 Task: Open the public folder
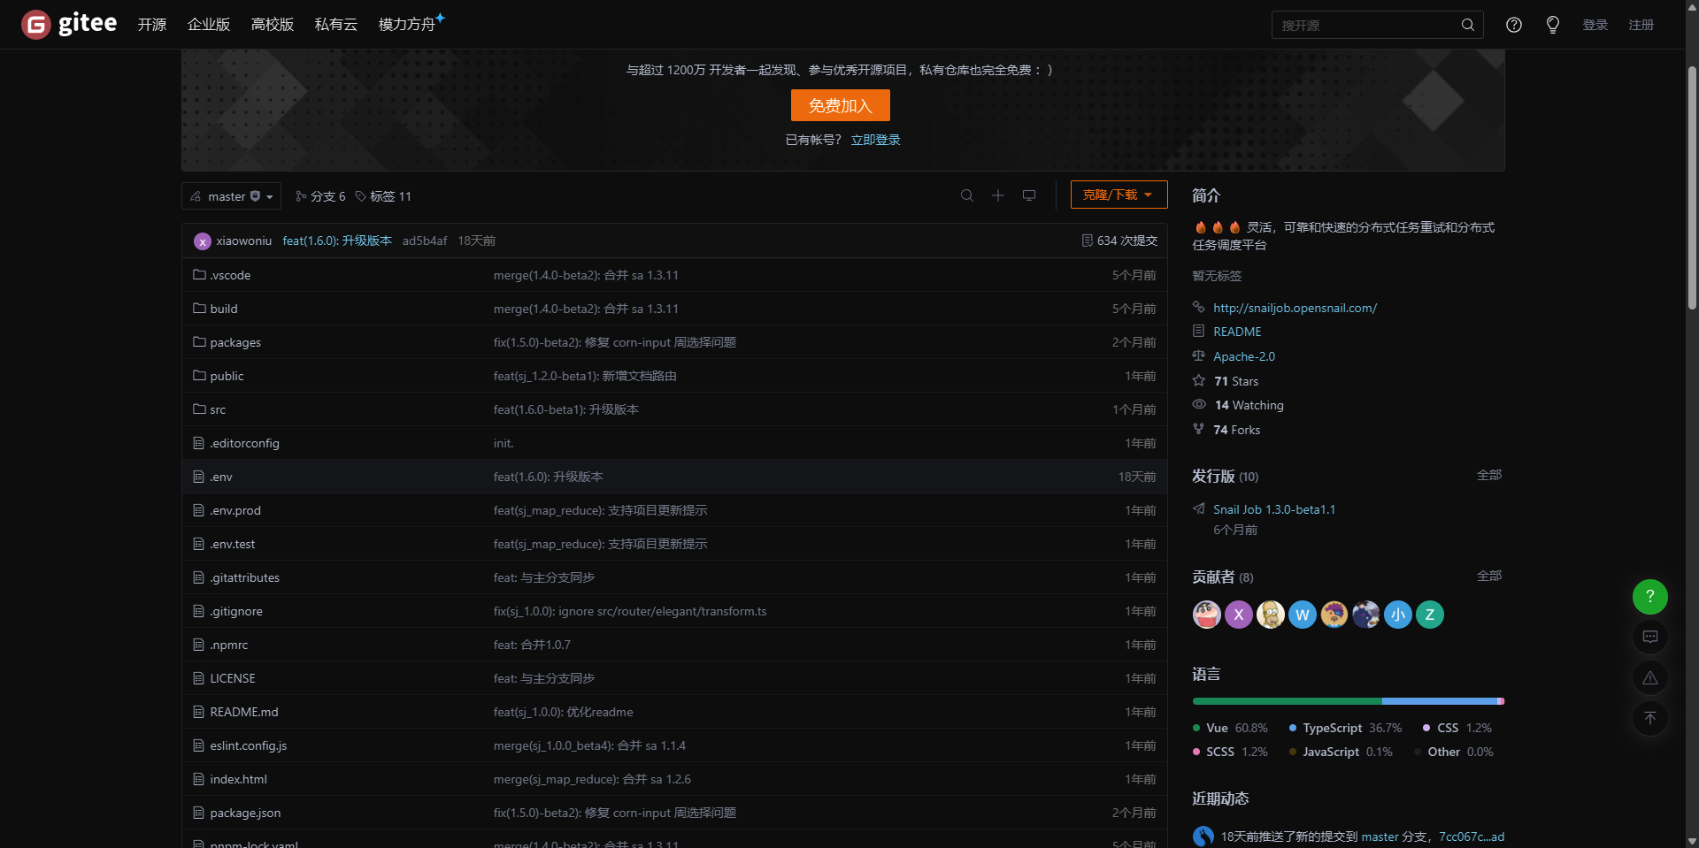(227, 376)
